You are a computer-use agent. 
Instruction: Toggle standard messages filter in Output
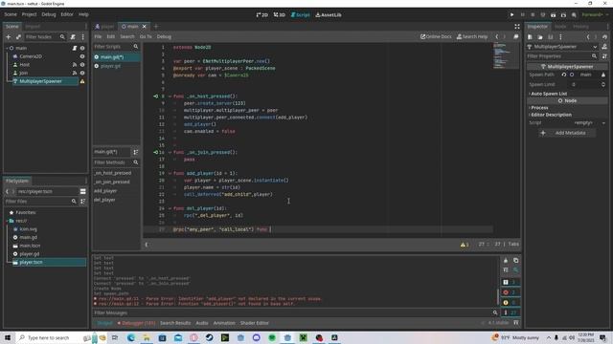(x=511, y=282)
